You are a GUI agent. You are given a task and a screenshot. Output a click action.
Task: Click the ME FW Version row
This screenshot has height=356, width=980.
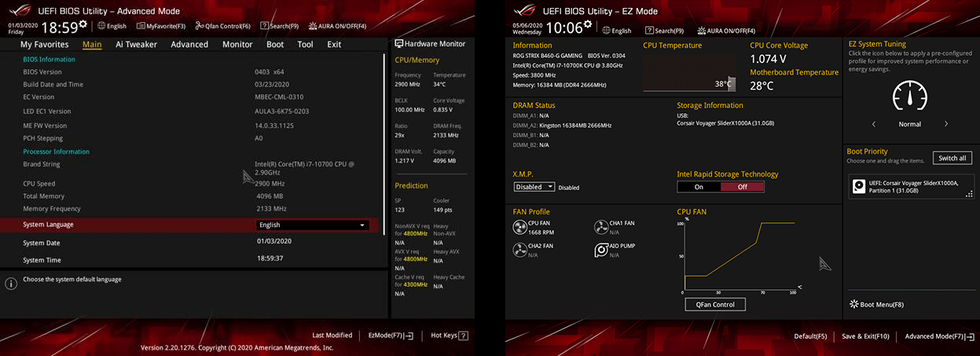pyautogui.click(x=192, y=126)
